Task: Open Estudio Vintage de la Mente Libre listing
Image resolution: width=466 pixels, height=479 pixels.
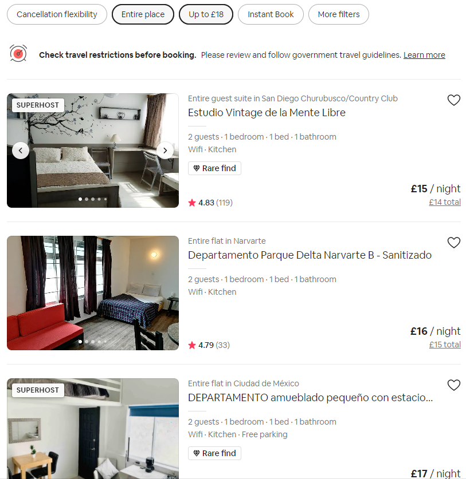Action: coord(267,113)
